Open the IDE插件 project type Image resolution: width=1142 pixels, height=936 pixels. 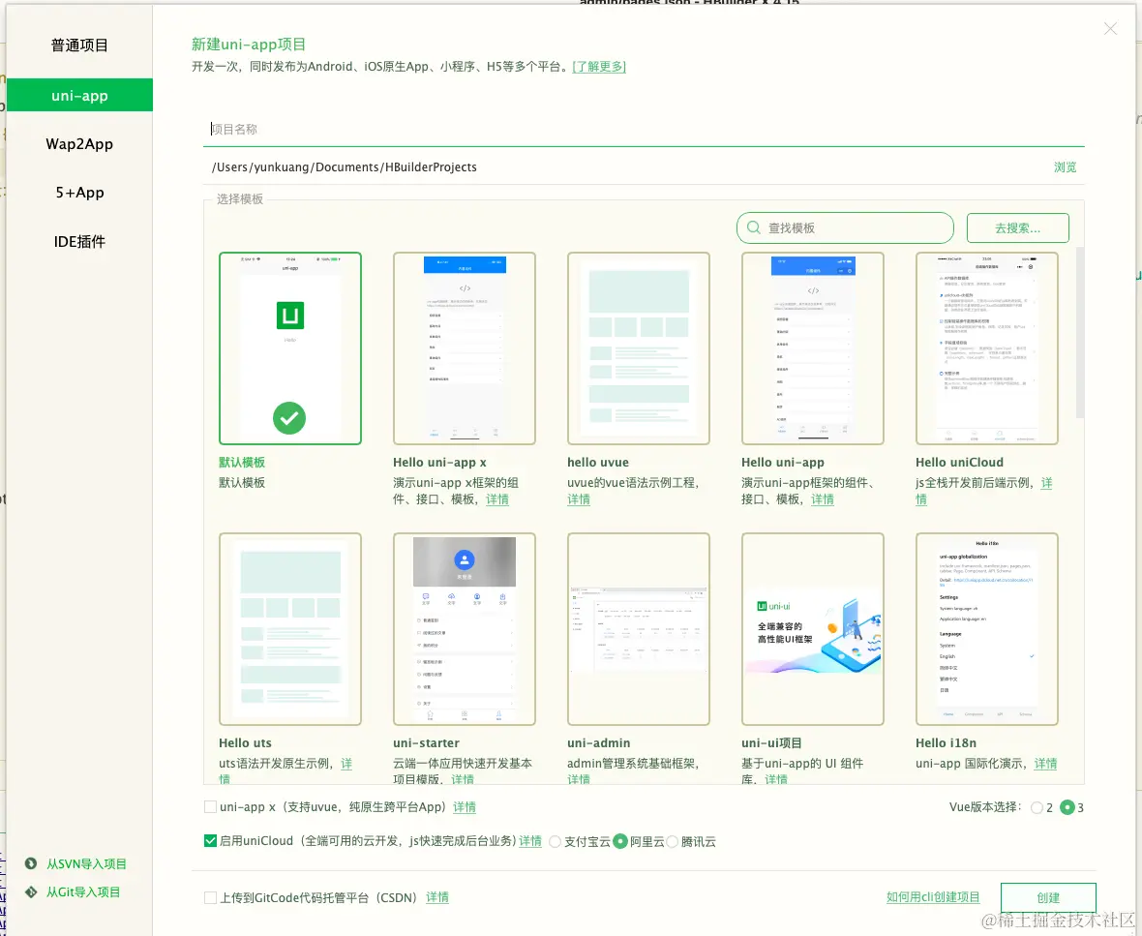pyautogui.click(x=79, y=242)
